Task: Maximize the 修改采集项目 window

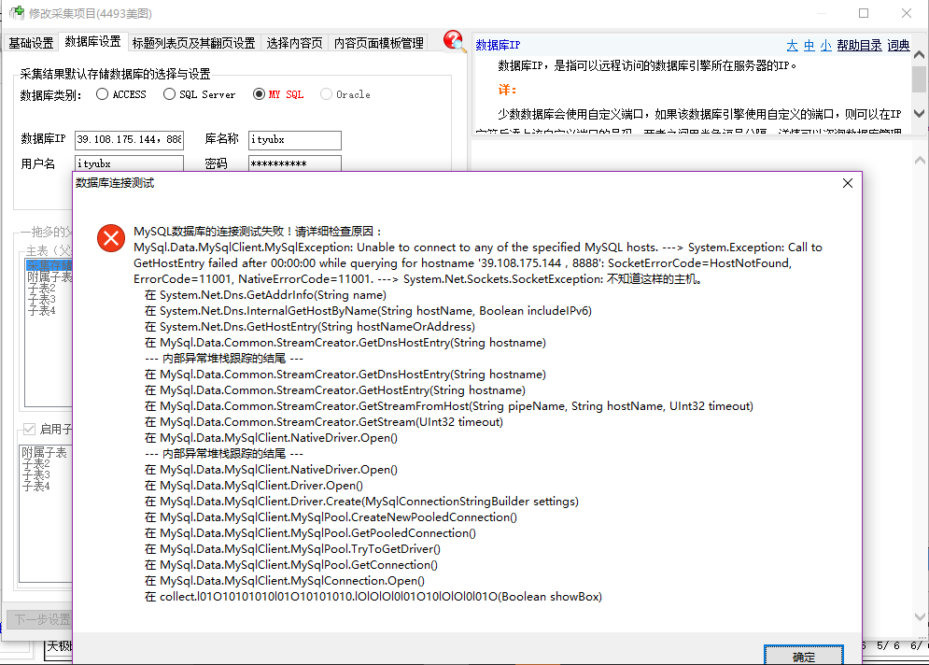Action: (864, 13)
